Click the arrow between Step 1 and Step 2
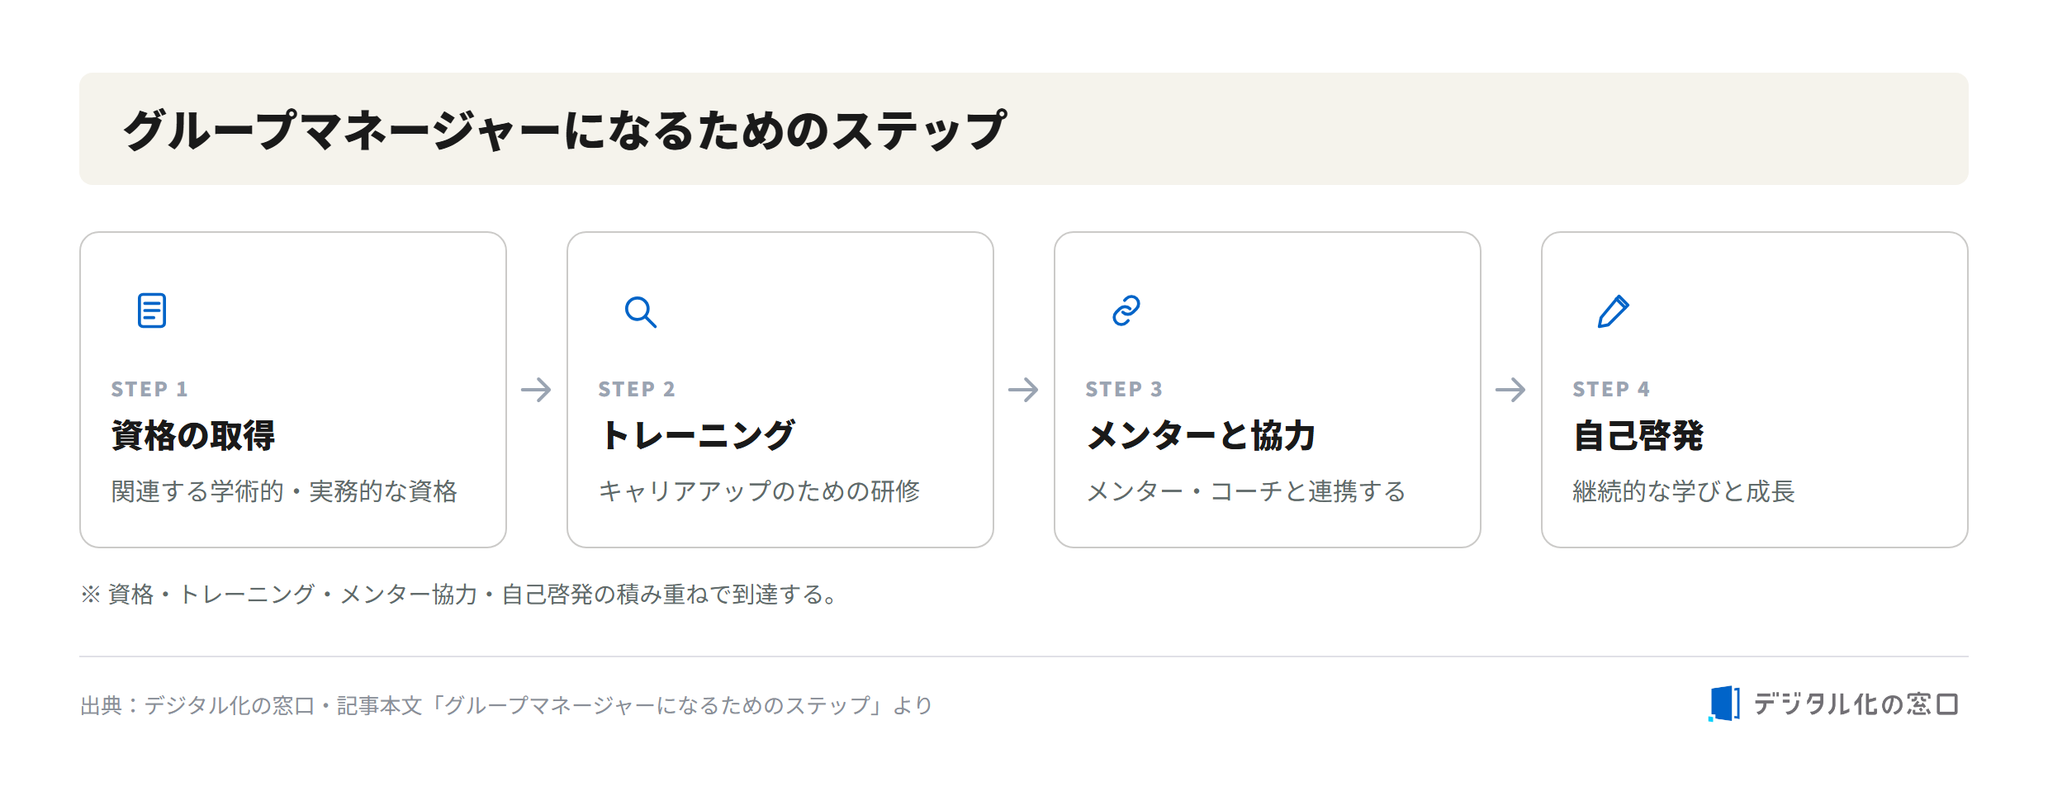Viewport: 2048px width, 801px height. [536, 390]
